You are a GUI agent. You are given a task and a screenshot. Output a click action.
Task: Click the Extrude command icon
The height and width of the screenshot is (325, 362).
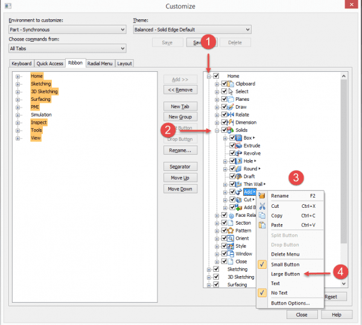click(238, 146)
